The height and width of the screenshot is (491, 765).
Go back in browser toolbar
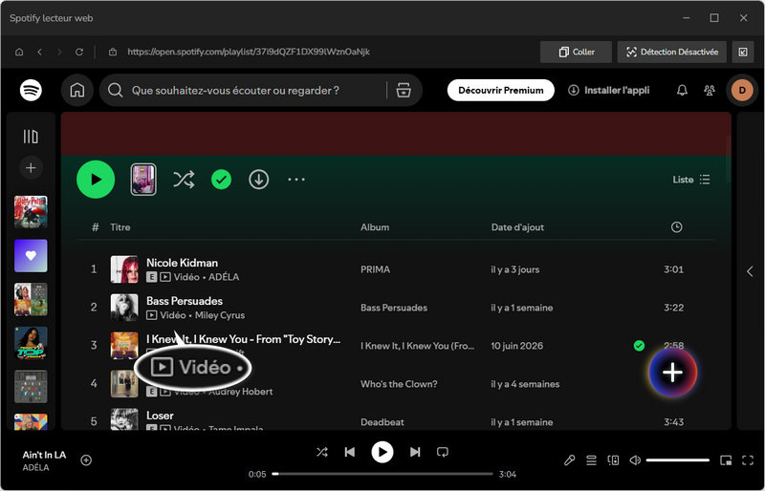tap(39, 52)
